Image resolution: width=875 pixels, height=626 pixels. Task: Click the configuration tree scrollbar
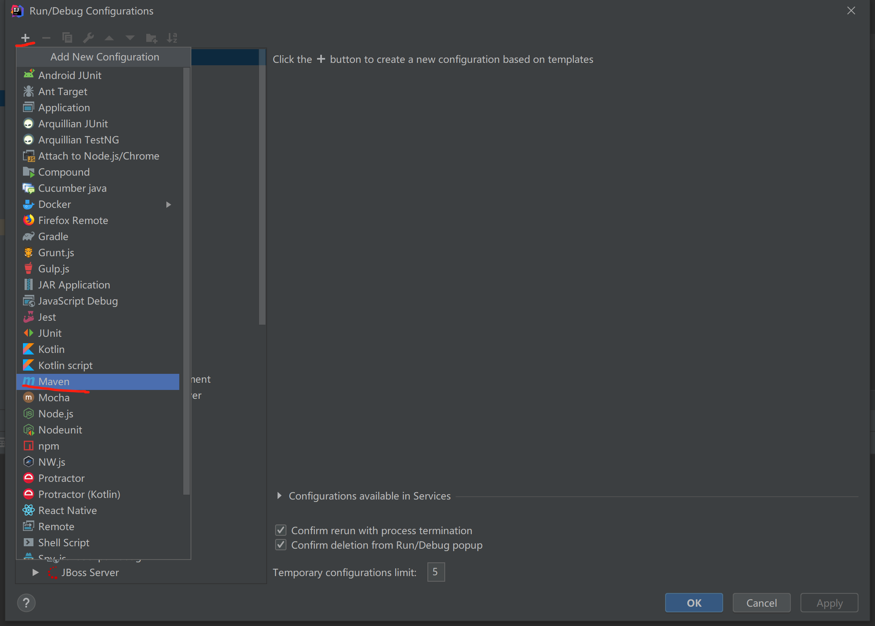pyautogui.click(x=262, y=187)
